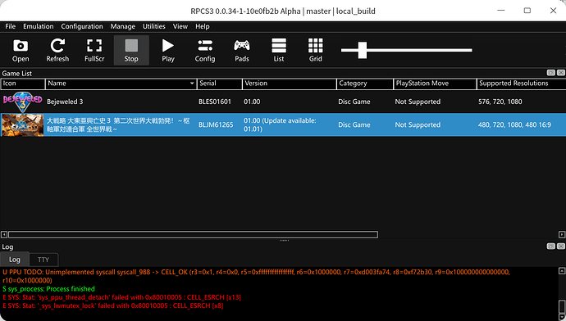Screen dimensions: 566x321
Task: Close the Log dock panel
Action: pyautogui.click(x=560, y=246)
